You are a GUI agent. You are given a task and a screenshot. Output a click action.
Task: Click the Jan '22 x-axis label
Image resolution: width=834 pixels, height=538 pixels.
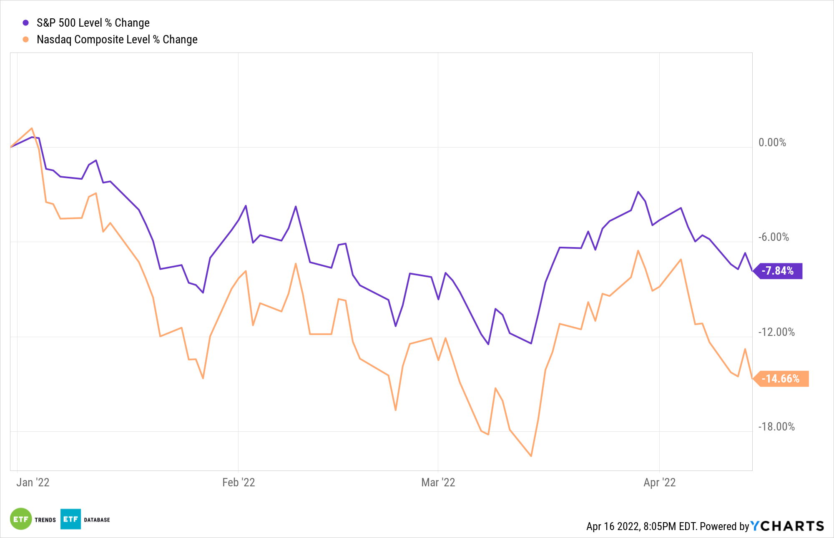(33, 483)
